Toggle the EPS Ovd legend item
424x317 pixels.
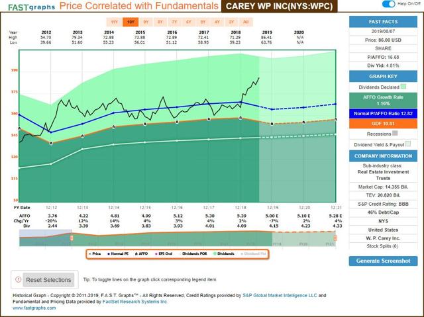[x=164, y=254]
